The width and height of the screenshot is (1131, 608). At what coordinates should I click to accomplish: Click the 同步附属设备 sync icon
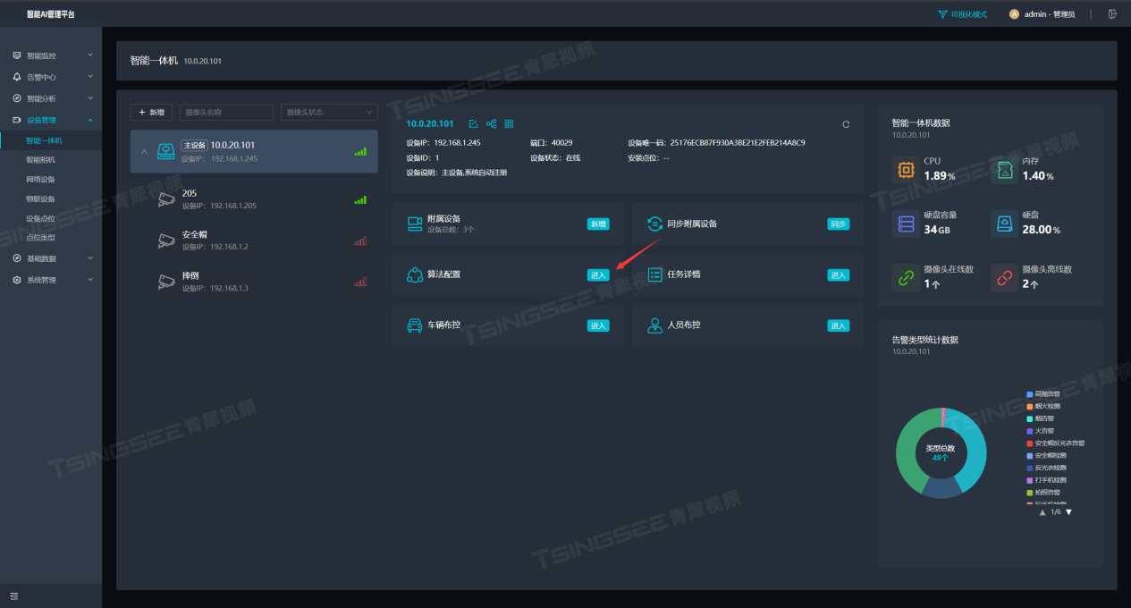654,224
